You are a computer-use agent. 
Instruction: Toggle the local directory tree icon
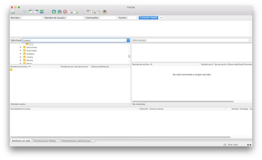point(31,12)
